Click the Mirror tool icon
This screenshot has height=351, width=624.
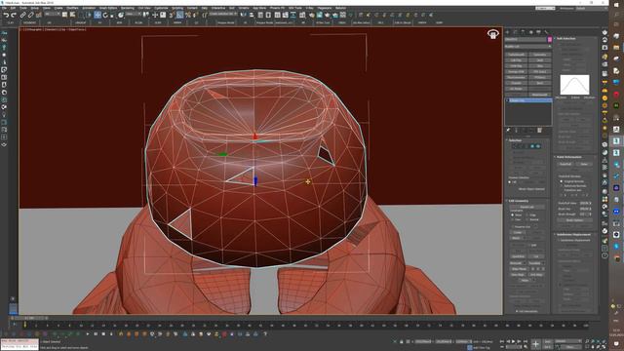pos(244,16)
